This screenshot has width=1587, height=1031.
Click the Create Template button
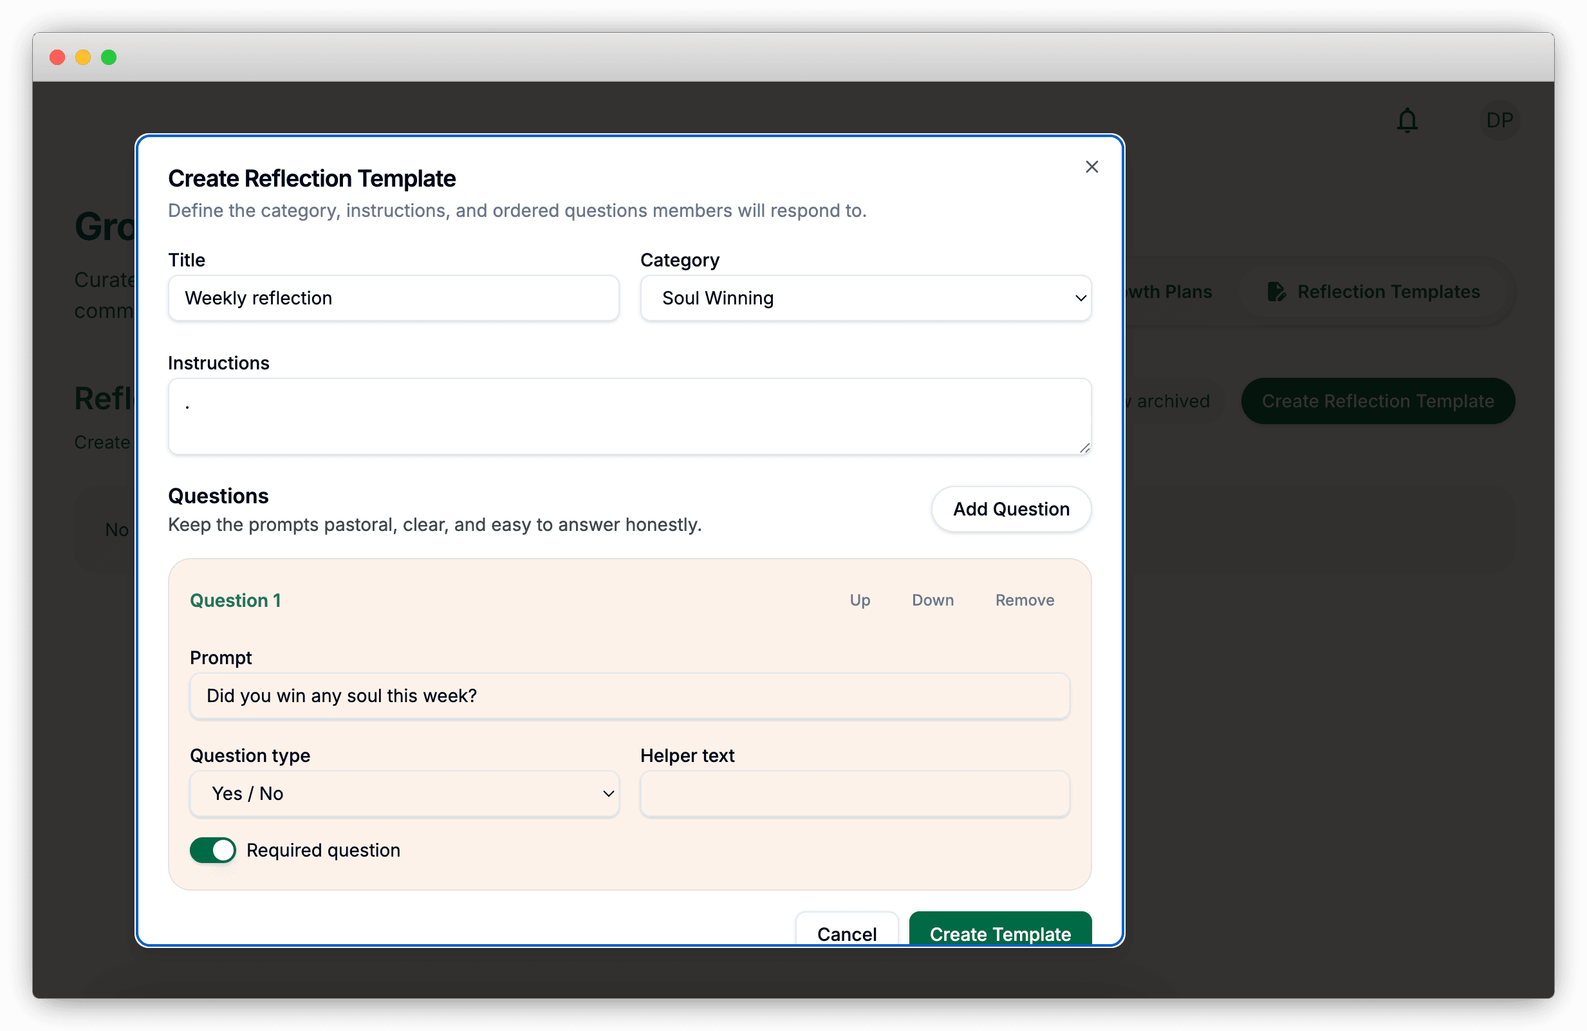[x=1000, y=928]
